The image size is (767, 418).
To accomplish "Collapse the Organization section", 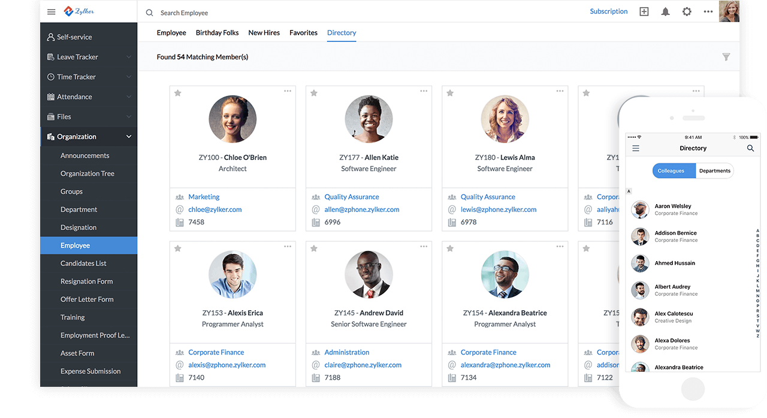I will (x=129, y=136).
